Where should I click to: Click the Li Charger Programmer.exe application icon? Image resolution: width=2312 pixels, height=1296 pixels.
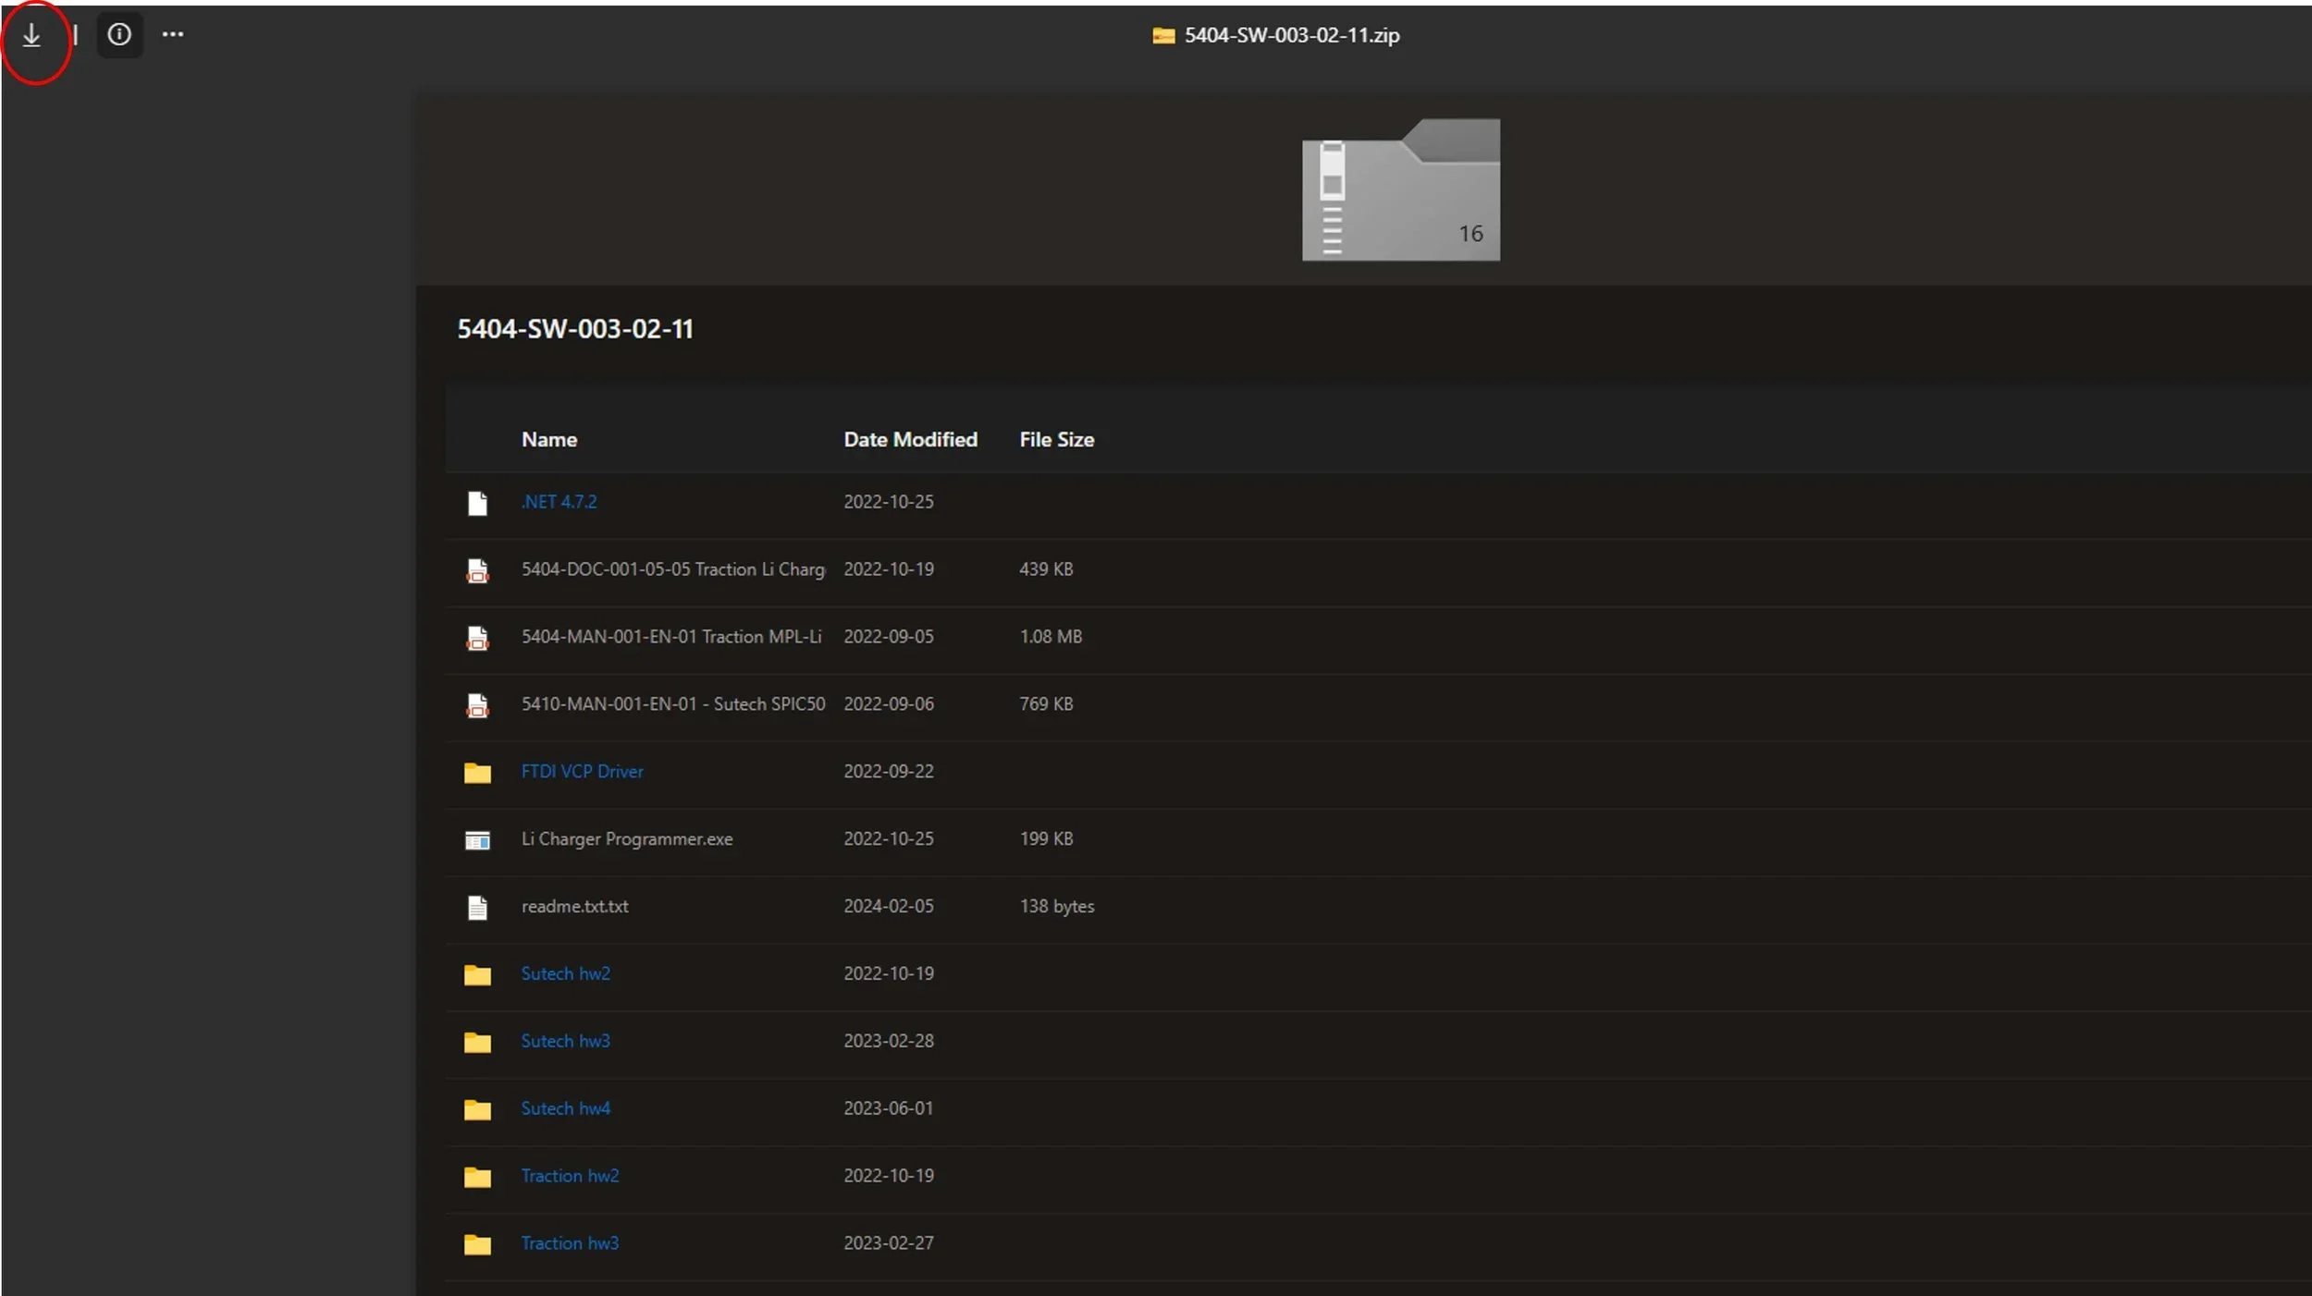(477, 840)
